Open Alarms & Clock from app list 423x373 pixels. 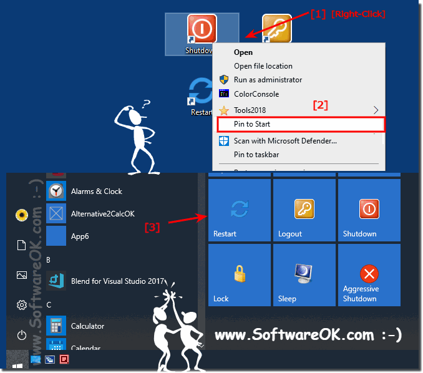tap(122, 191)
